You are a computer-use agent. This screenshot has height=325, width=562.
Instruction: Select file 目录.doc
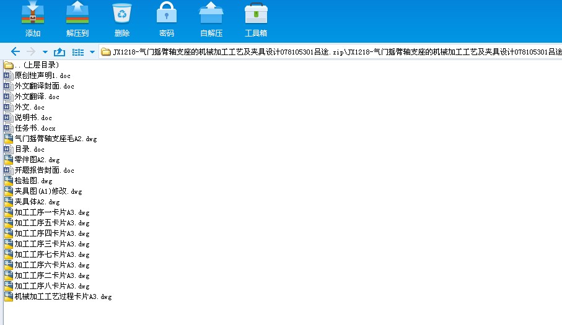pos(24,149)
